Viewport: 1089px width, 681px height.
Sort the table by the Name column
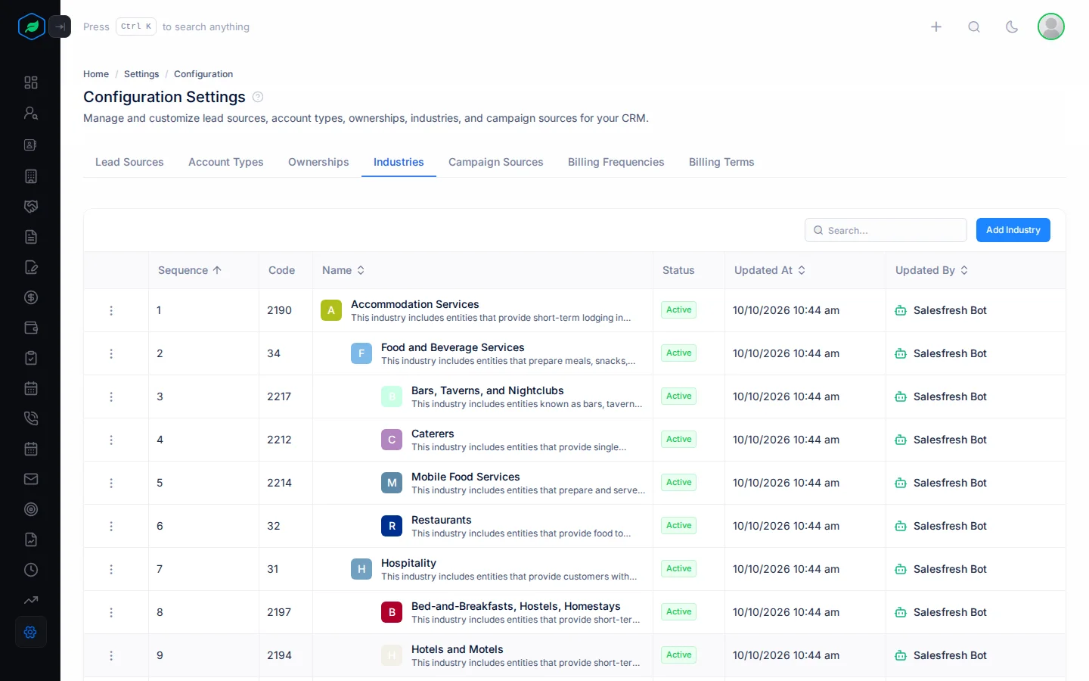click(x=343, y=270)
